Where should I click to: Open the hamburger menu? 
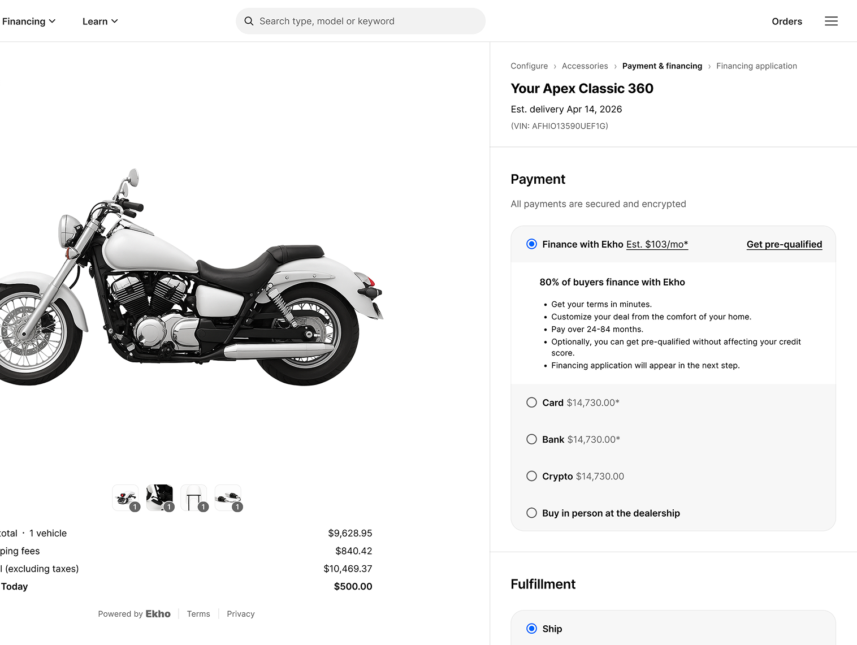(831, 21)
